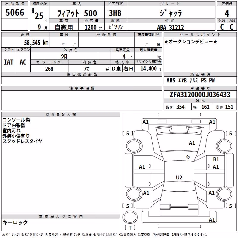Select the chassis number ZFA3120000J036433
The image size is (238, 238).
[x=200, y=95]
